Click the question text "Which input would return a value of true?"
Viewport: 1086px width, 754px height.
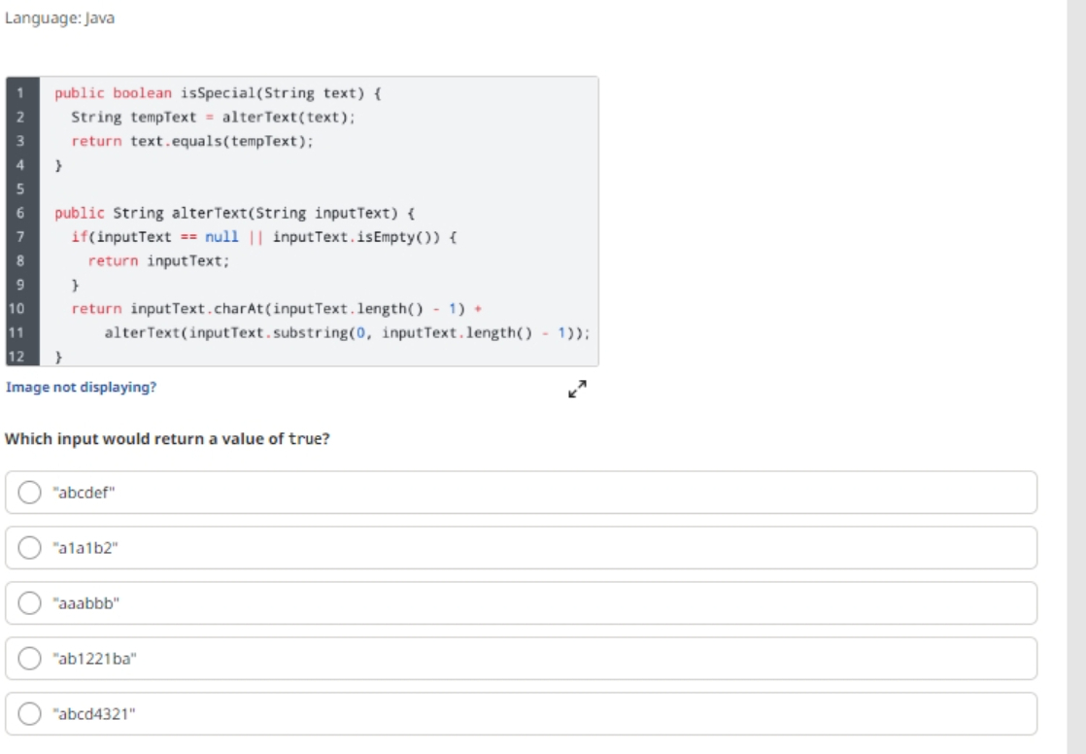(167, 438)
